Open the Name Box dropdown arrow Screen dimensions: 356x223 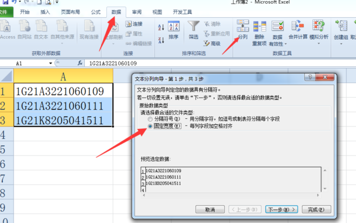point(50,63)
